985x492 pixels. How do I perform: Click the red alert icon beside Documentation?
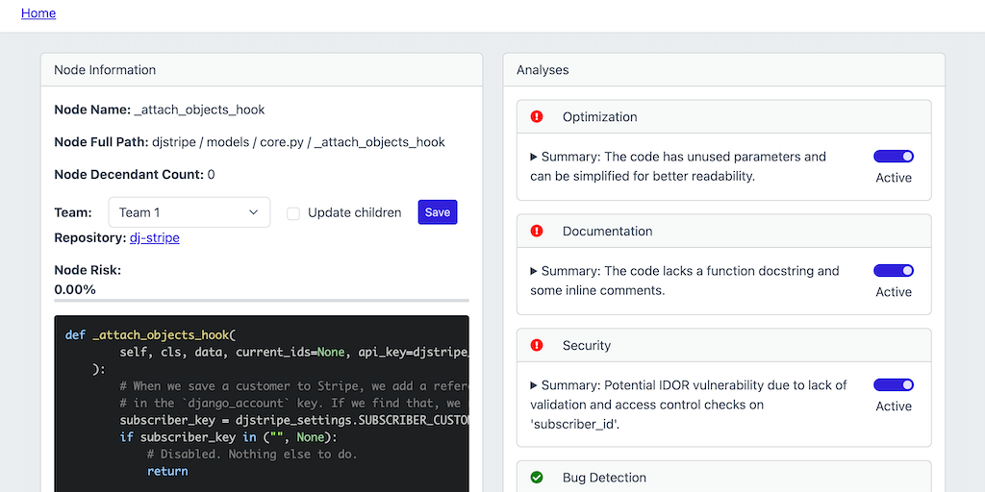(x=537, y=232)
